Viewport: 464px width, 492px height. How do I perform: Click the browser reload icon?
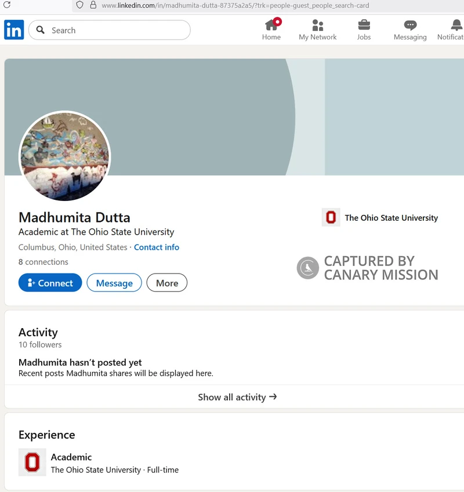click(7, 5)
